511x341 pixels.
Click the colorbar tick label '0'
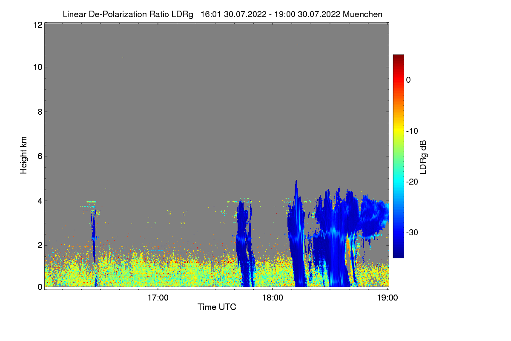tap(408, 80)
